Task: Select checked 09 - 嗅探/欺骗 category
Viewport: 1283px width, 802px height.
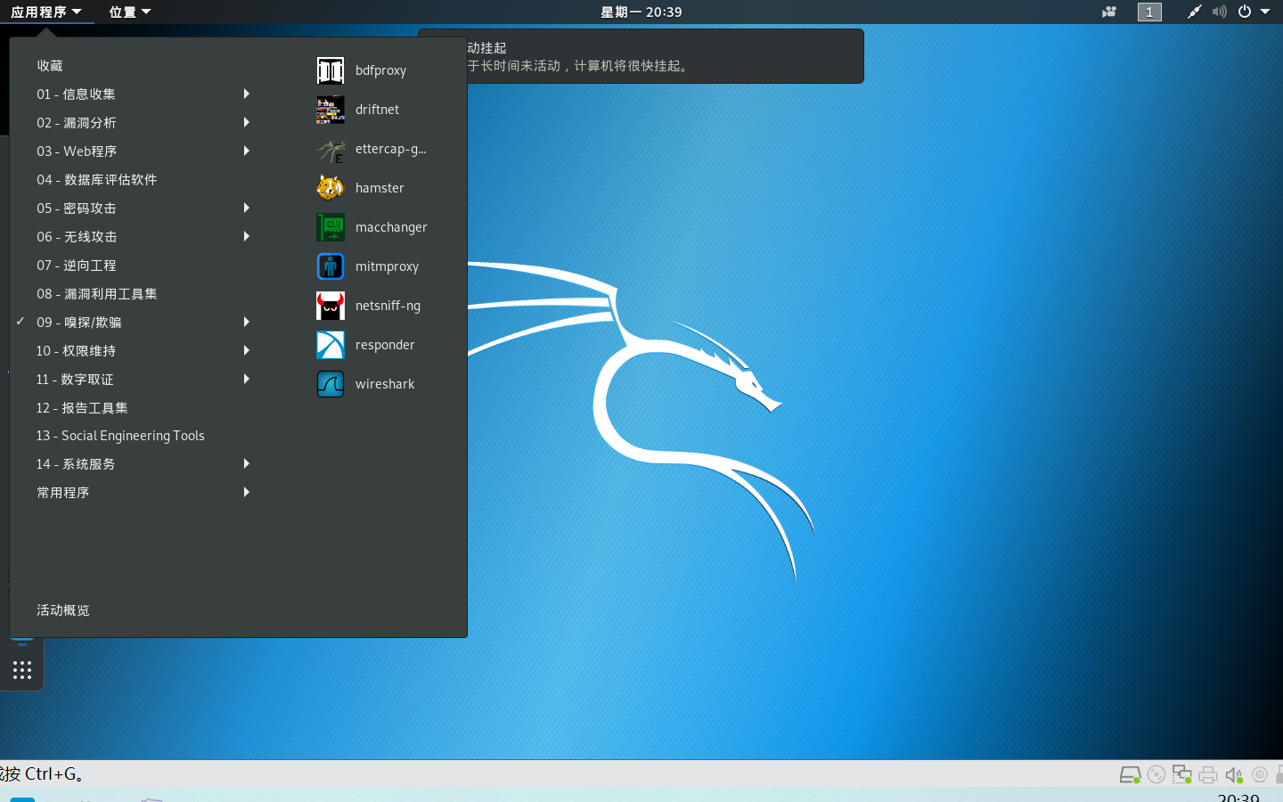Action: coord(79,322)
